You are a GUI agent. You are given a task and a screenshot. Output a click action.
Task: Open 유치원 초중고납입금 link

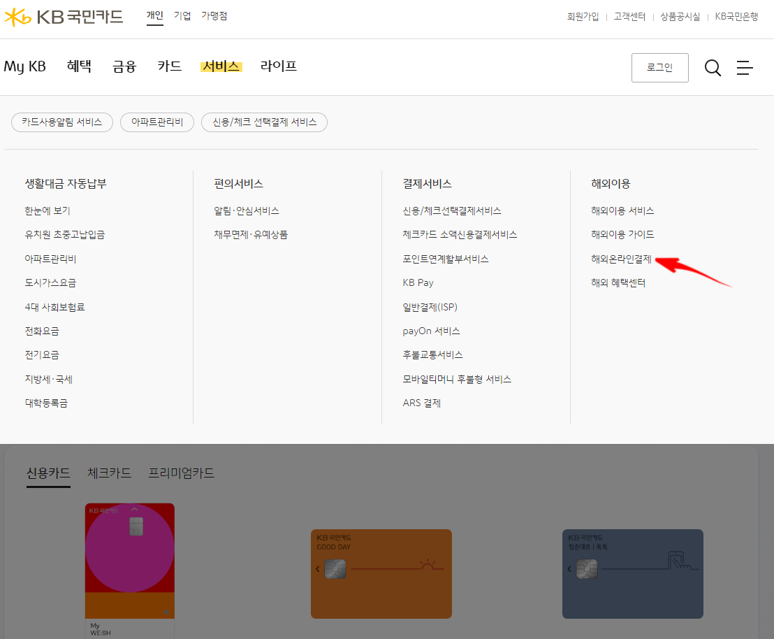coord(65,235)
